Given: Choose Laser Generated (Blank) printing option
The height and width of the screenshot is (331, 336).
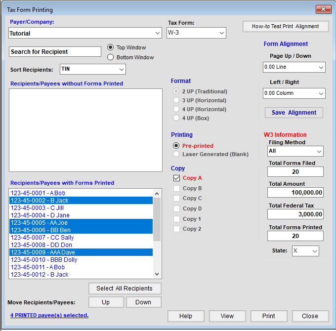Looking at the screenshot, I should pos(176,154).
